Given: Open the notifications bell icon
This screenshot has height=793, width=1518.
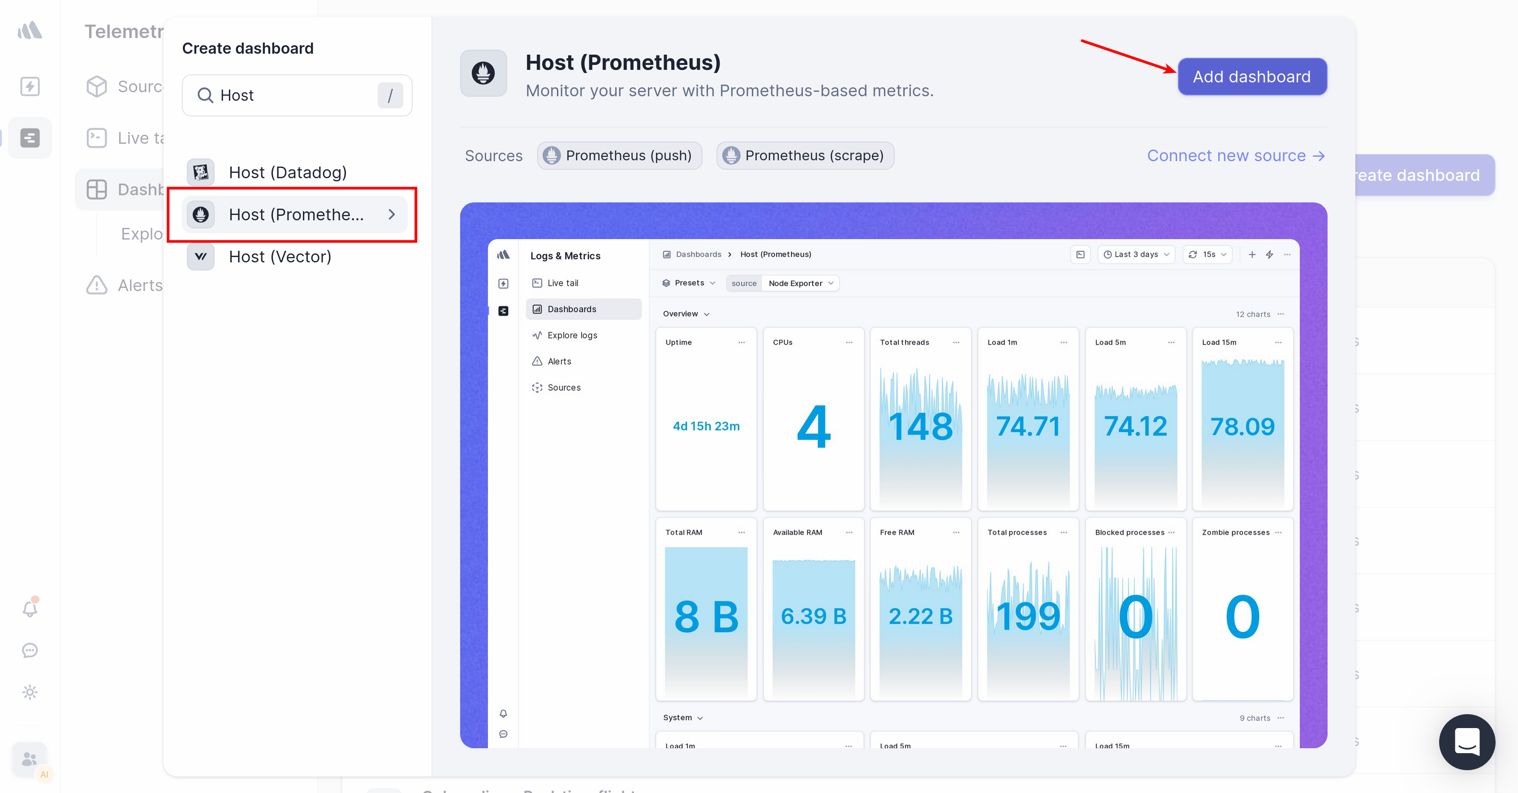Looking at the screenshot, I should (30, 608).
